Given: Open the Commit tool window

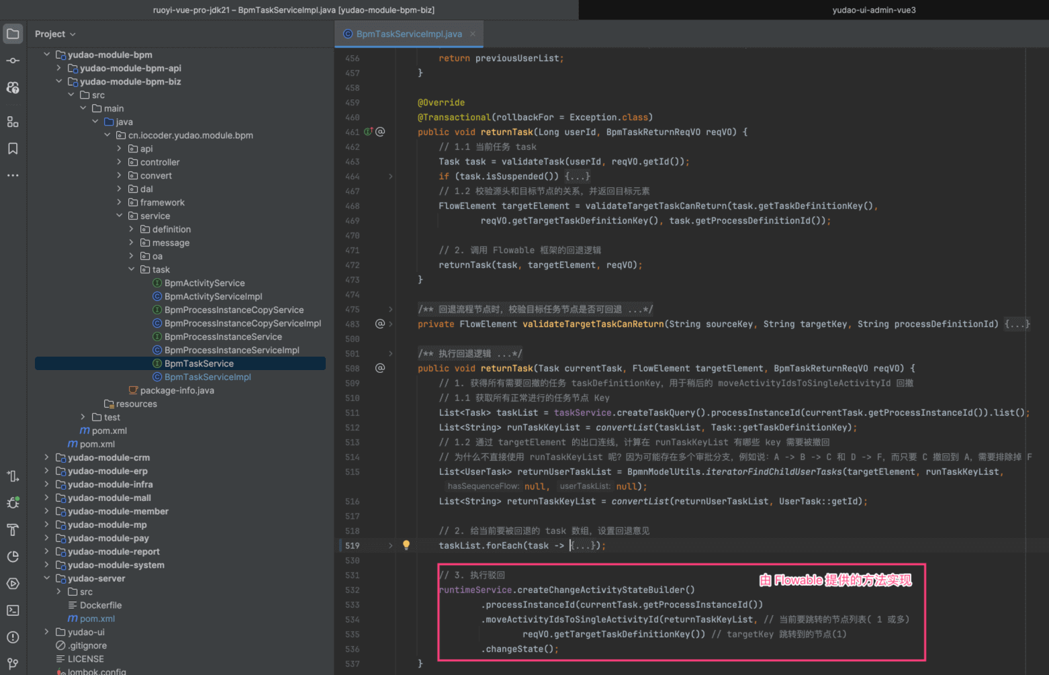Looking at the screenshot, I should click(x=13, y=60).
